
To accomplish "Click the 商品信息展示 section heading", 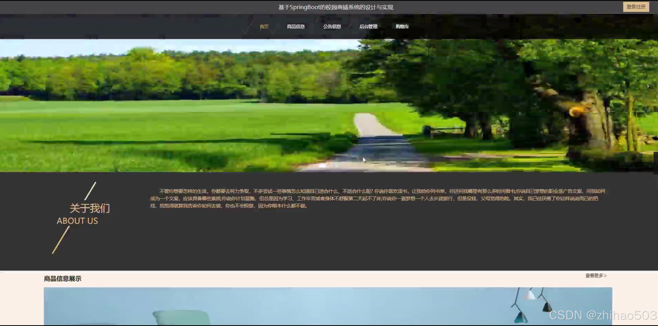I will pyautogui.click(x=63, y=279).
